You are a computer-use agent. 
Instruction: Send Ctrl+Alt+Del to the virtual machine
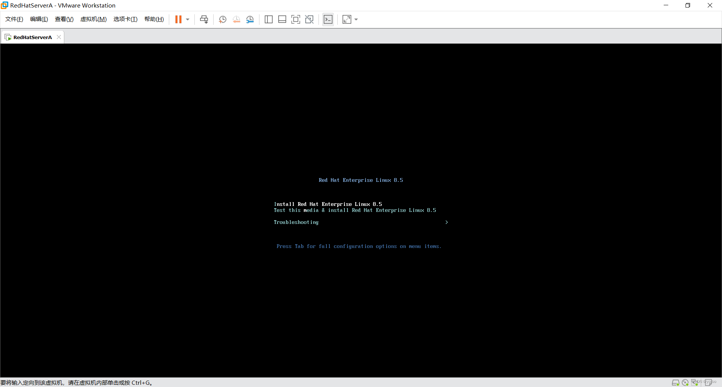pyautogui.click(x=204, y=20)
